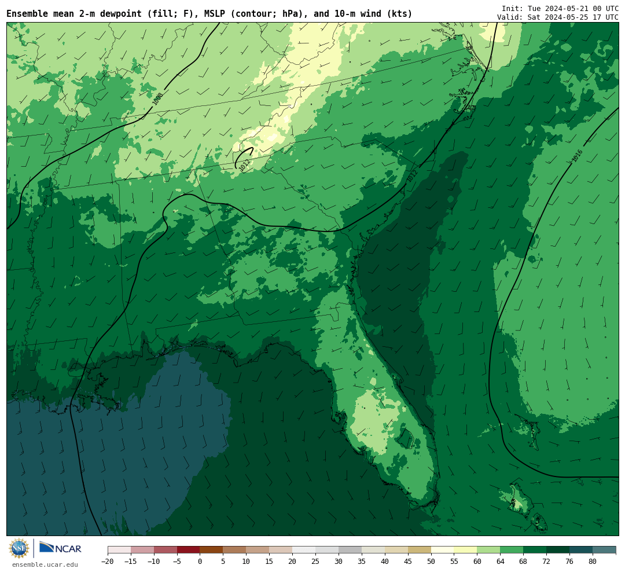Pick the colorbar swatch between 15 and 20
Image resolution: width=625 pixels, height=572 pixels.
point(281,550)
